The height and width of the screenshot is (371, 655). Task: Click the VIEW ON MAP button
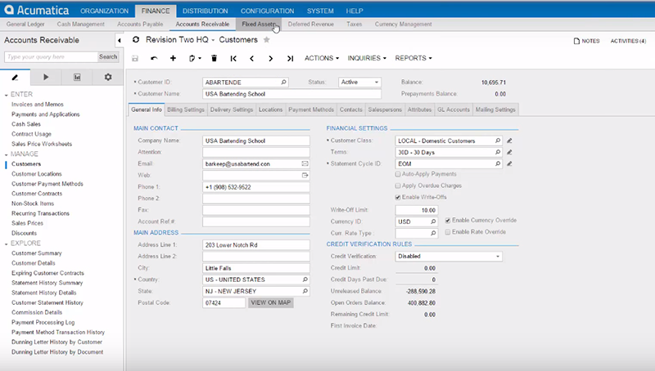[271, 302]
